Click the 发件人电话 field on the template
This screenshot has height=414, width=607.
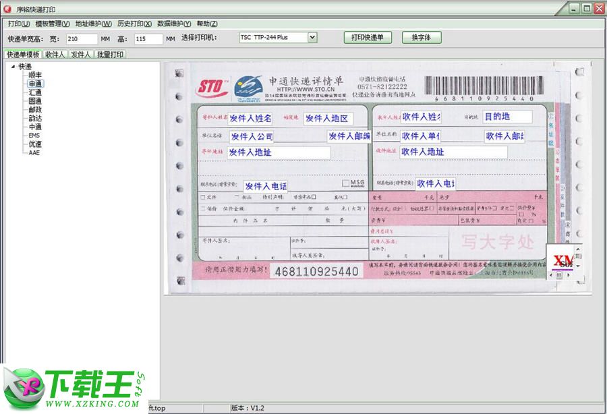(266, 186)
